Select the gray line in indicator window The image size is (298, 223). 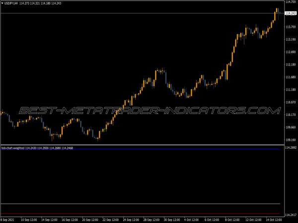[x=140, y=204]
